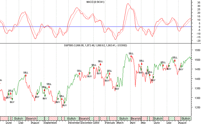Click the 1250 price scale value
Screen dimensions: 201x124
197,107
